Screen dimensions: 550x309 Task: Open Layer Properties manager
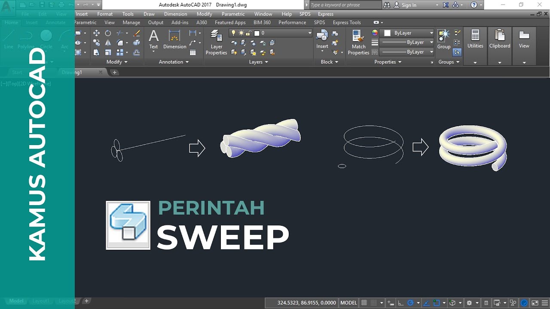click(x=216, y=42)
